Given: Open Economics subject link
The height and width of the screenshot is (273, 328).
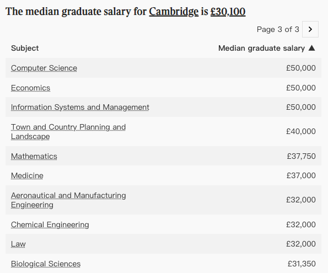Looking at the screenshot, I should (x=30, y=88).
